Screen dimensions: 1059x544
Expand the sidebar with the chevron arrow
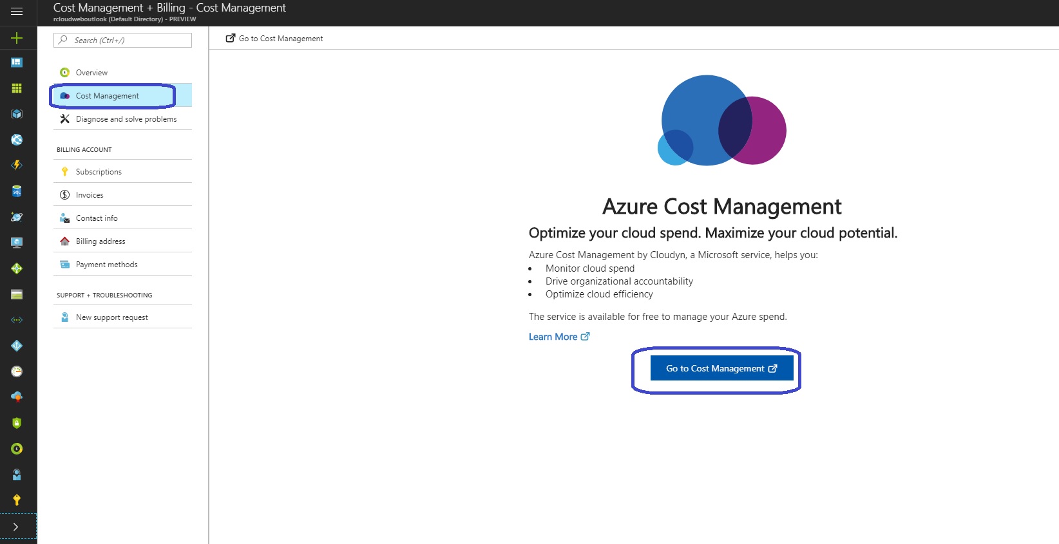pos(16,527)
